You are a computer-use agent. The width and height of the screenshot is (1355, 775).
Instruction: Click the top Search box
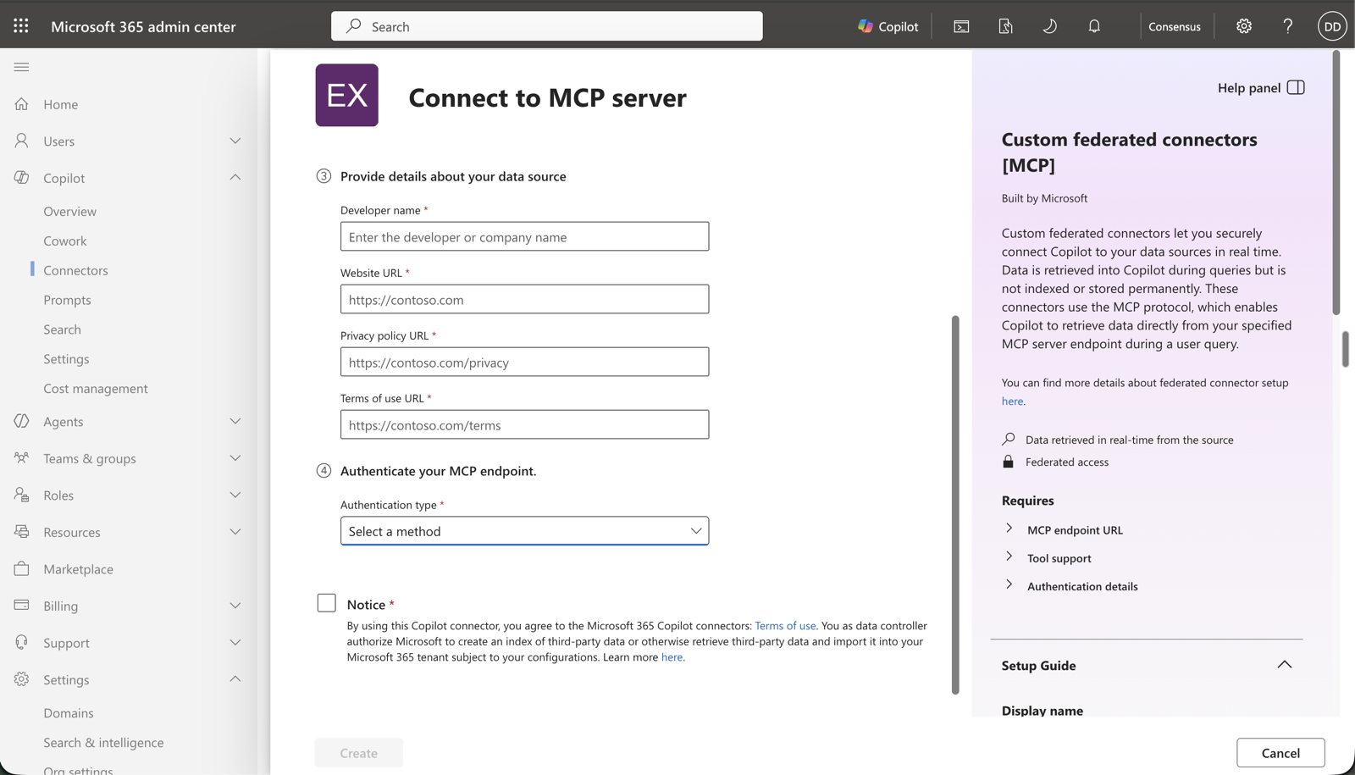click(x=546, y=26)
